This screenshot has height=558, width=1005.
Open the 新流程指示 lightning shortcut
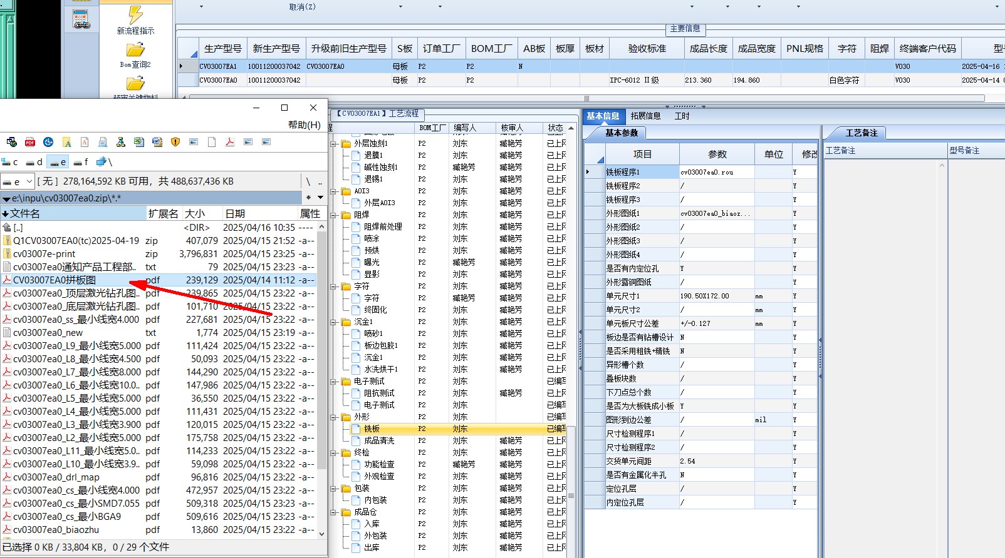click(135, 20)
